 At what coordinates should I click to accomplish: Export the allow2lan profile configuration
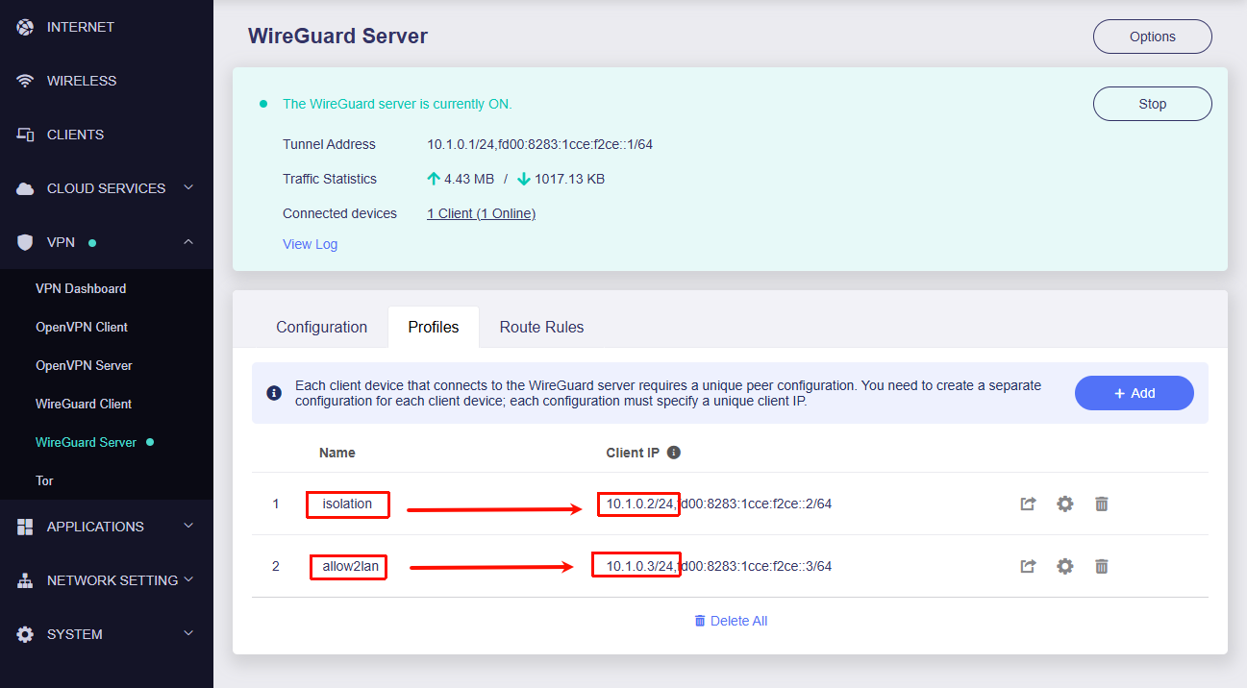coord(1028,566)
